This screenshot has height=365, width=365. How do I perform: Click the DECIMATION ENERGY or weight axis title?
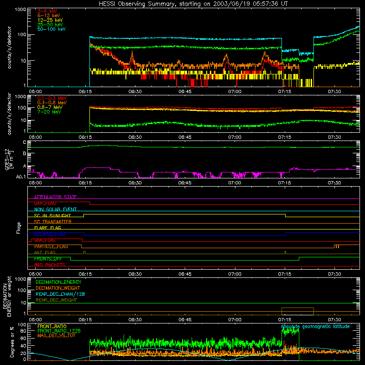point(7,296)
